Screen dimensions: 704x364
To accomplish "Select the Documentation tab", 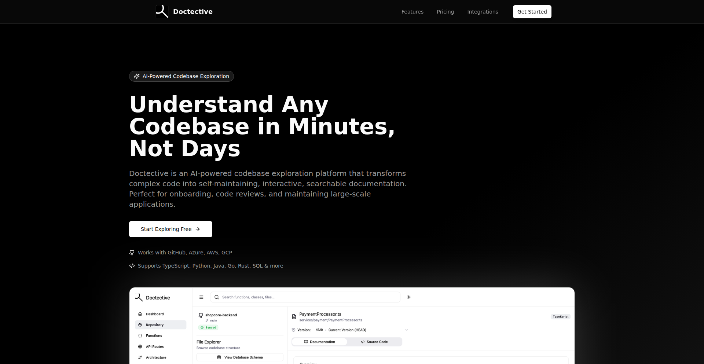I will click(x=319, y=342).
